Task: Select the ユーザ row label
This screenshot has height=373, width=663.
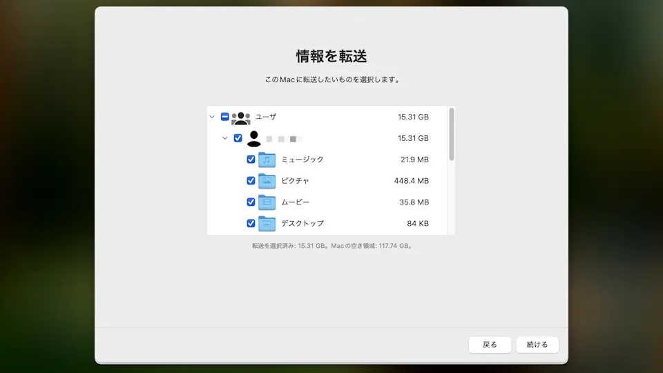Action: (x=266, y=117)
